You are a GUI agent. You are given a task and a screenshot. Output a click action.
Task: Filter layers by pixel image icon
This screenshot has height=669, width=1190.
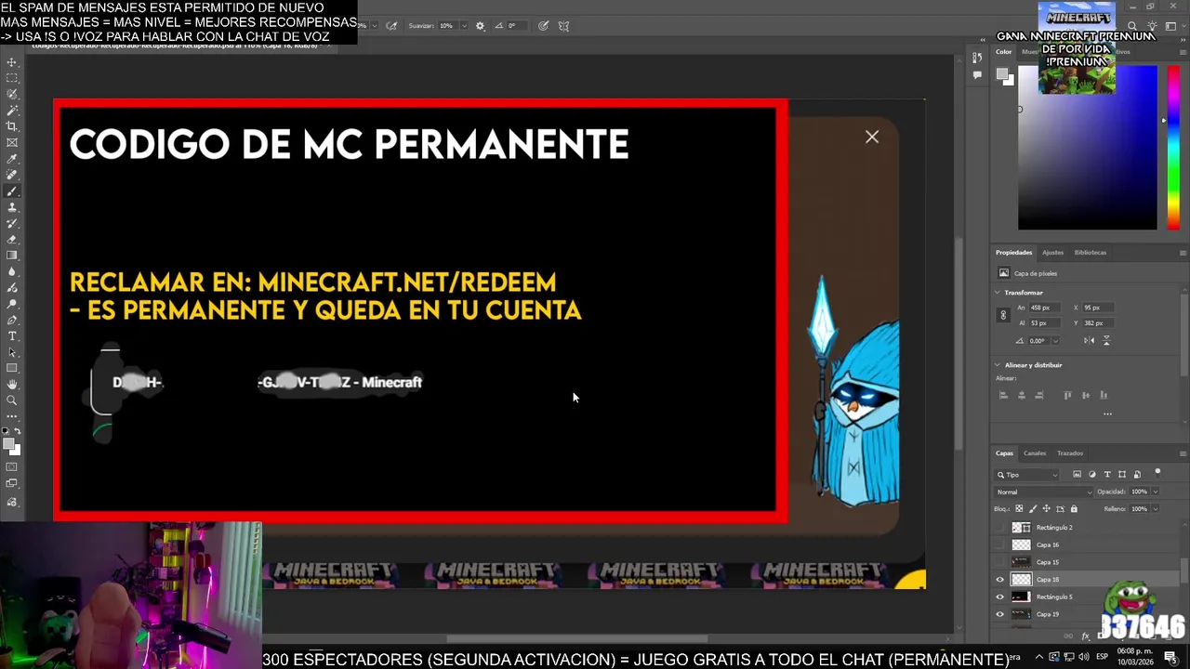[x=1077, y=475]
